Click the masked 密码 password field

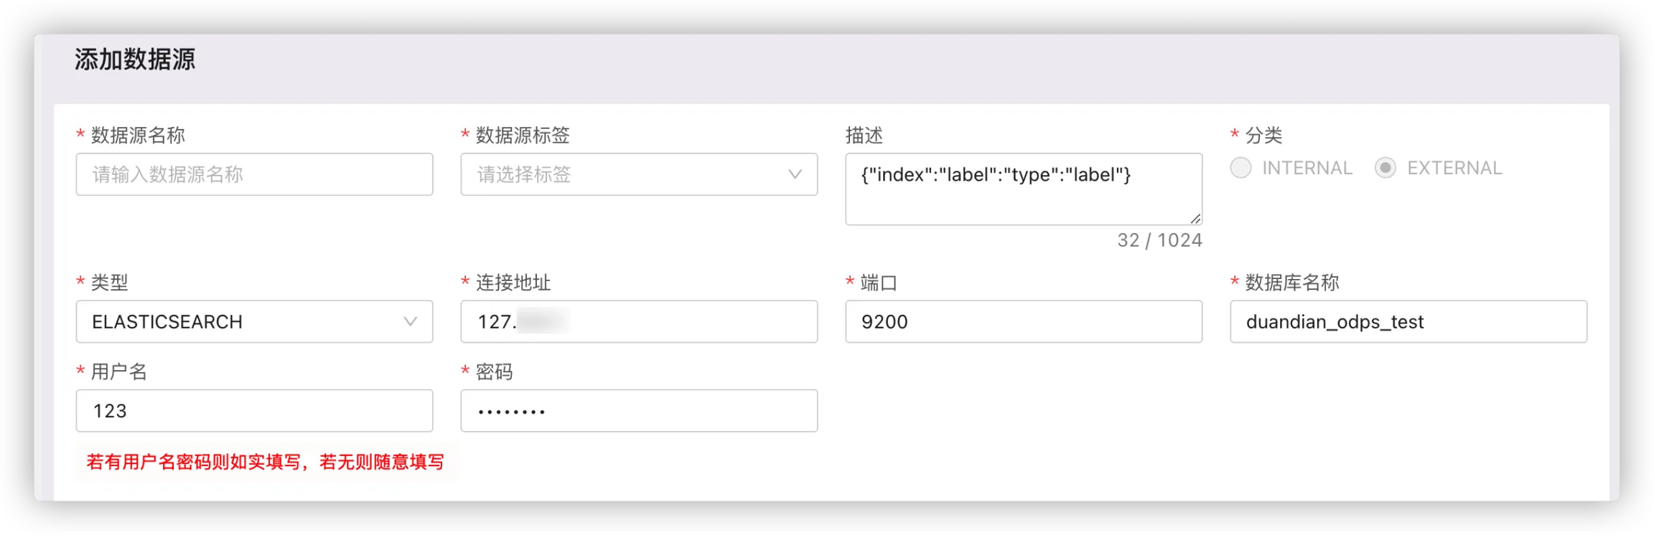(x=639, y=411)
